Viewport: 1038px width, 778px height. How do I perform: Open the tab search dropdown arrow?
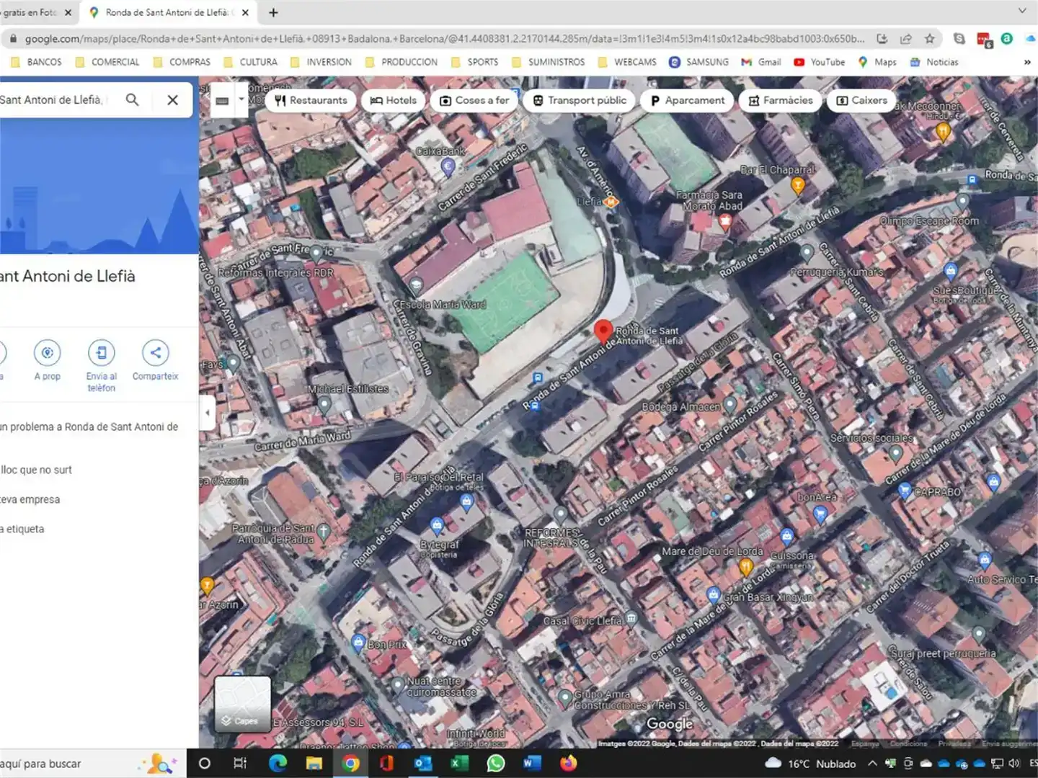tap(1022, 11)
